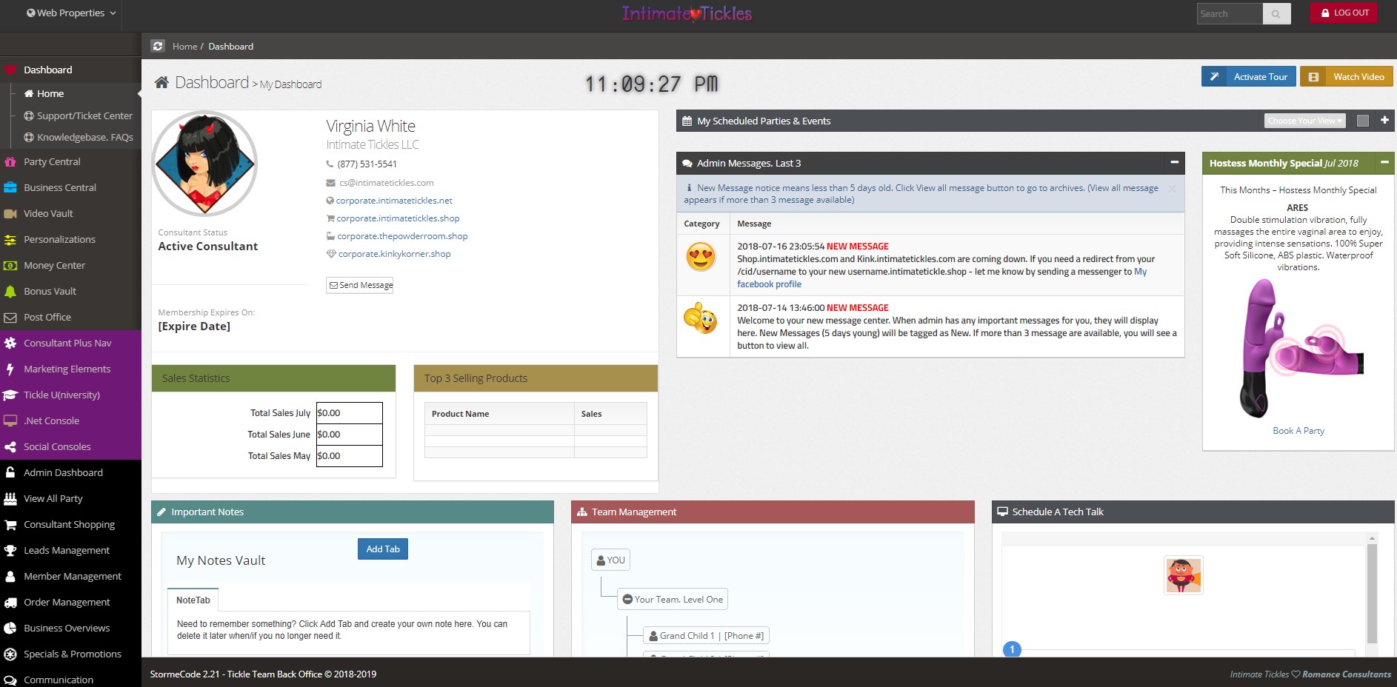
Task: Collapse the Your Team Level One node
Action: (x=627, y=600)
